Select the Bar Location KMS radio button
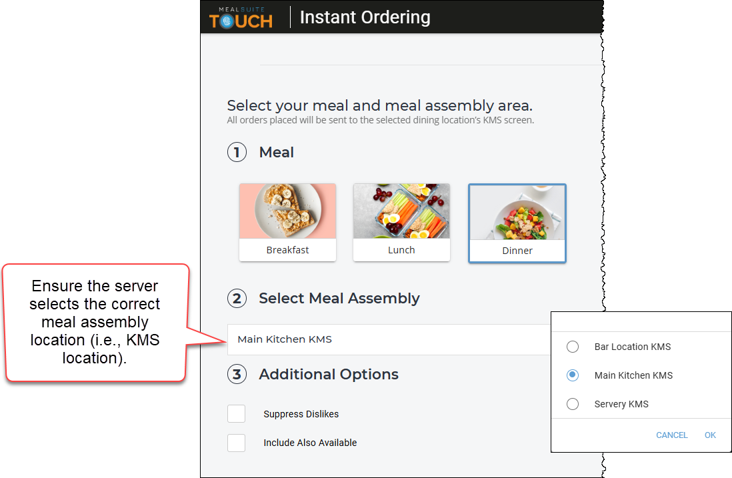The image size is (732, 478). click(573, 347)
